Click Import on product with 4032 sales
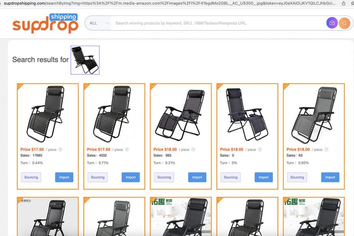The height and width of the screenshot is (236, 354). [x=131, y=177]
